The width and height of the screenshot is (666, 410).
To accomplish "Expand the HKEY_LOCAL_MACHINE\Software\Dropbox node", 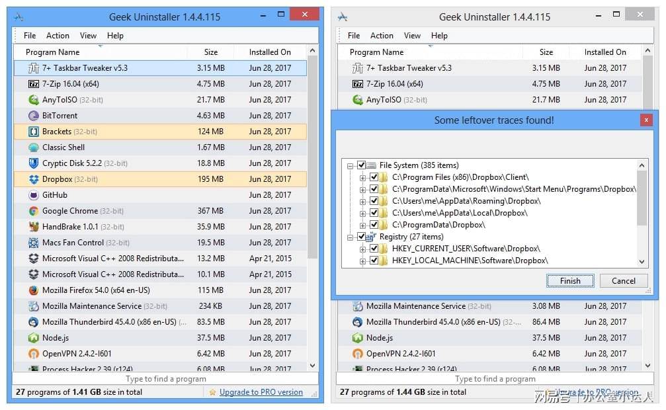I will click(362, 261).
